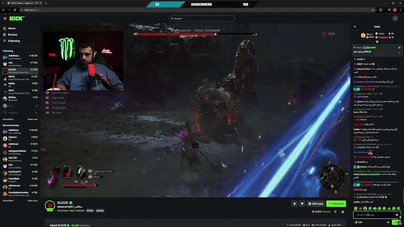Open the user profile avatar menu

click(x=395, y=19)
